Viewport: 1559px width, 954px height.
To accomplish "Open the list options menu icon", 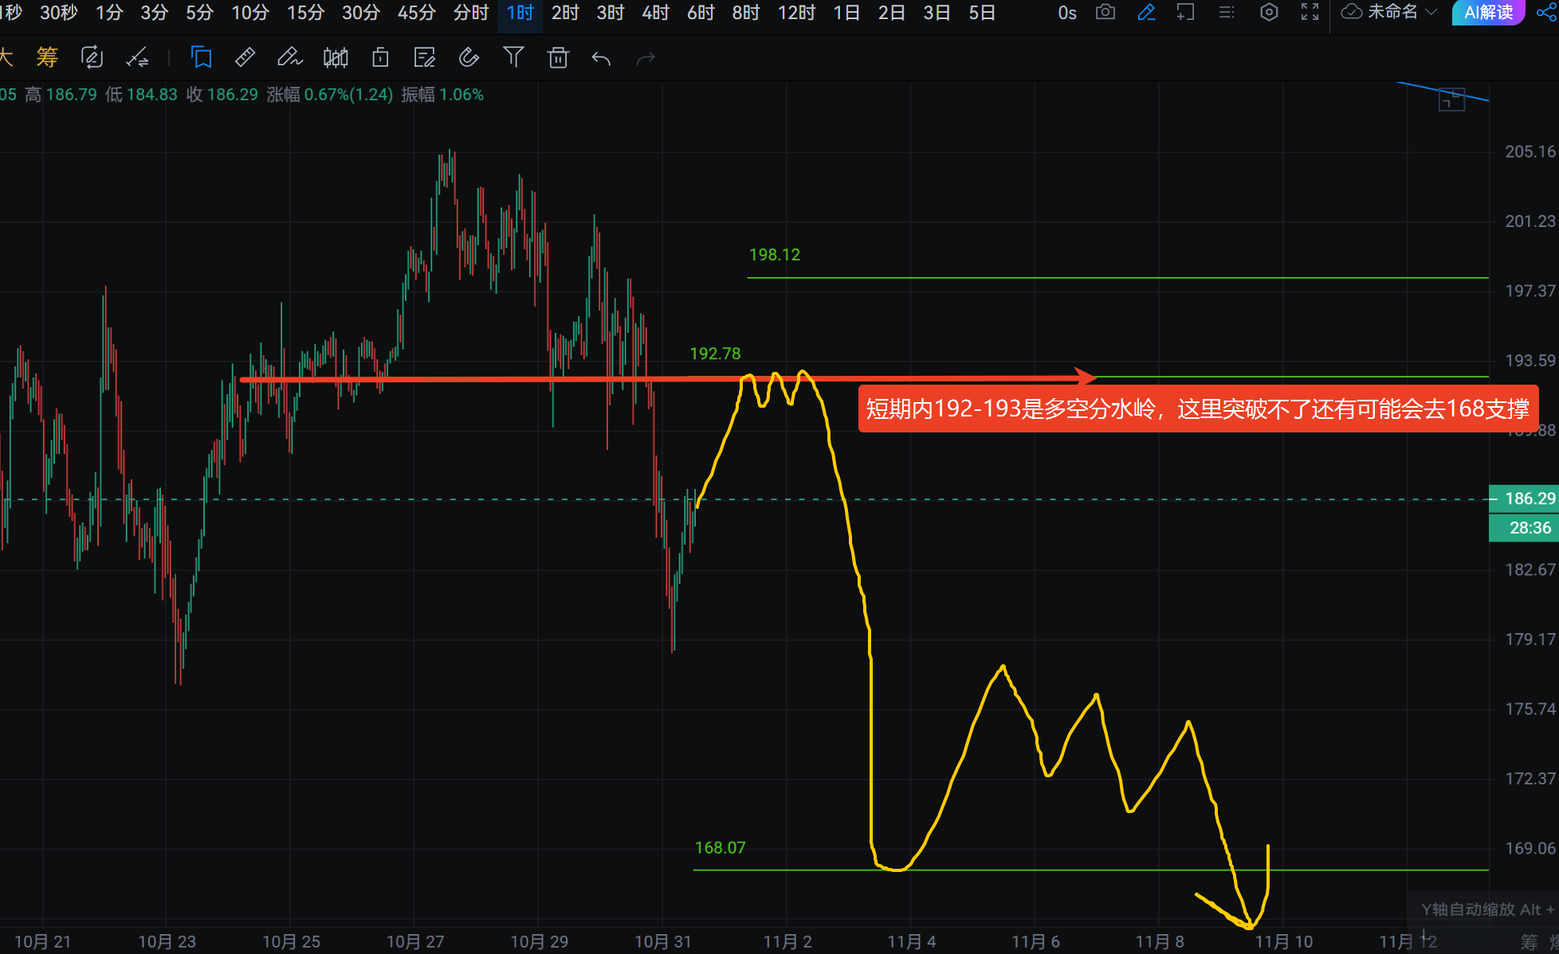I will [1227, 13].
